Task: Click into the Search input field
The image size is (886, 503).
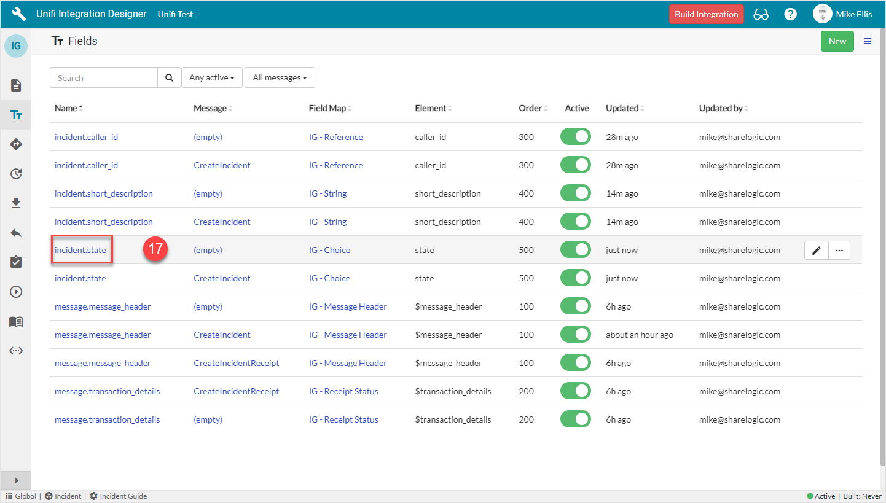Action: click(104, 78)
